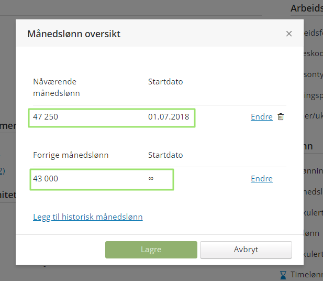Click Endre for the 47 250 salary
This screenshot has height=281, width=323.
261,117
